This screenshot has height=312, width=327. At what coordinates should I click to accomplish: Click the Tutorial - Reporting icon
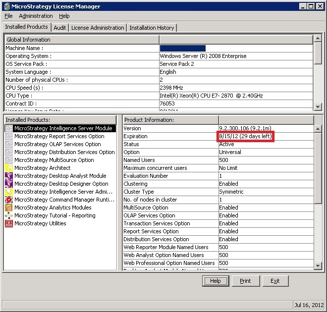click(9, 215)
